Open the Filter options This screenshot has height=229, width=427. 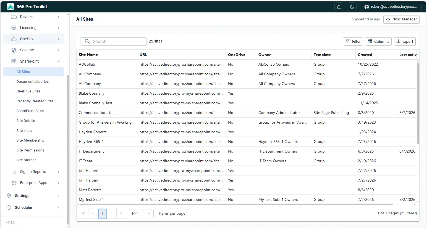pos(353,41)
